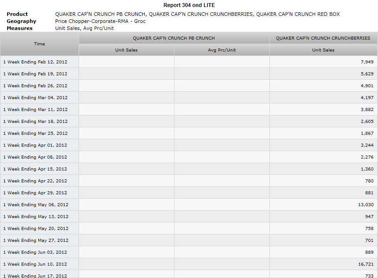Click the unit sales value 2,276

[367, 157]
